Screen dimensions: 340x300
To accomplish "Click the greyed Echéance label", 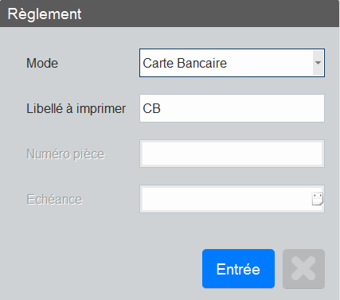I will 54,199.
